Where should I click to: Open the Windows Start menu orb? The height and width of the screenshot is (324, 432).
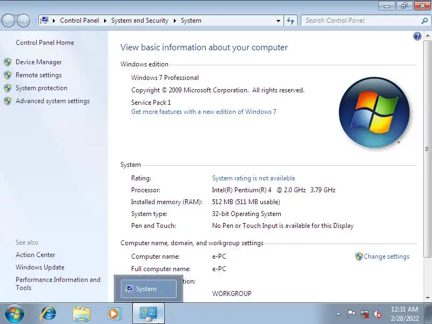pyautogui.click(x=15, y=313)
